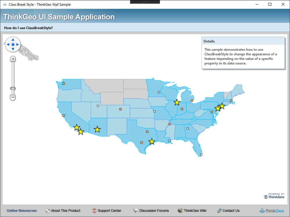Select the white square marker at Kansas City
This screenshot has height=217, width=290.
[155, 111]
